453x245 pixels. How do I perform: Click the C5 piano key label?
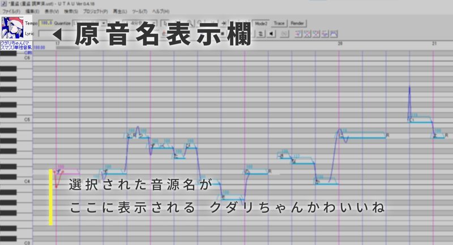coord(27,119)
